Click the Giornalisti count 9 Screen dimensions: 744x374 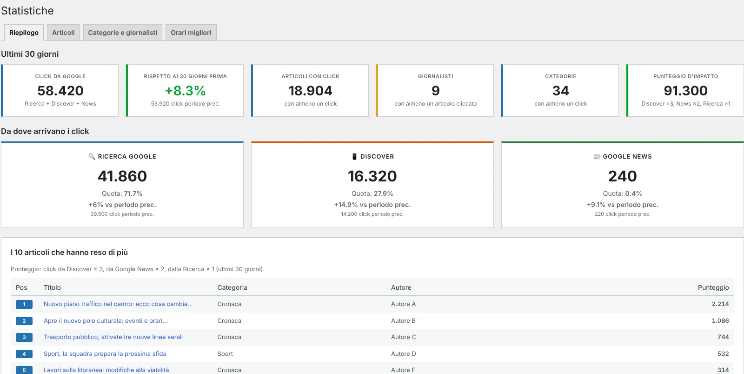436,91
